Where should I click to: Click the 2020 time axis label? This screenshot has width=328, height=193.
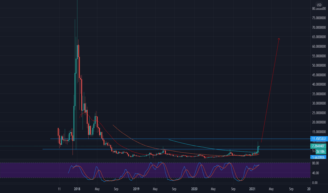[194, 189]
